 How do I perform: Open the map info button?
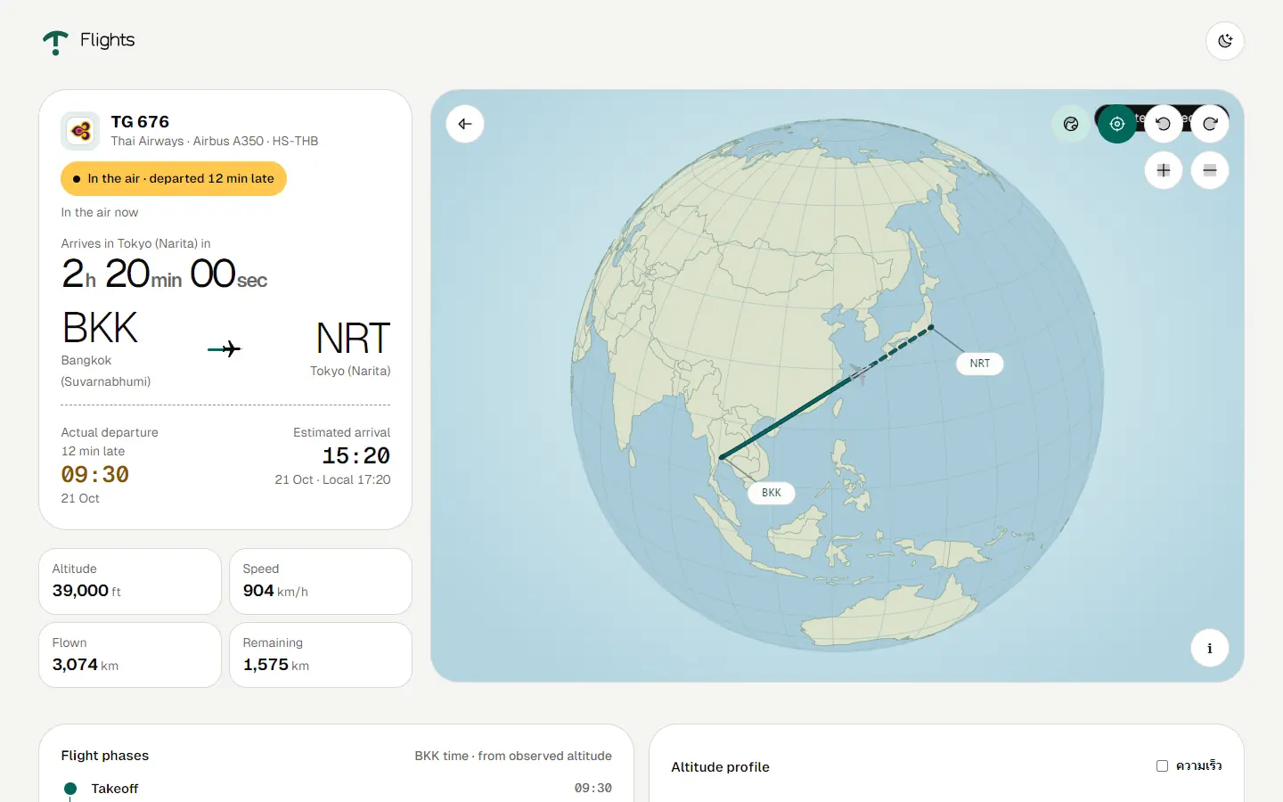(x=1210, y=648)
